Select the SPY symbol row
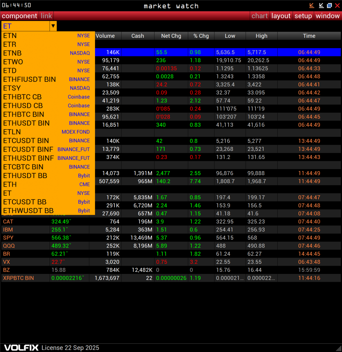This screenshot has width=342, height=352. coord(171,238)
